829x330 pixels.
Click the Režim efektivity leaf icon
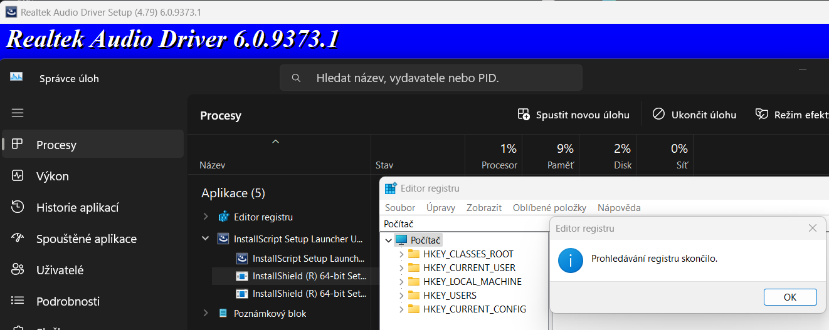click(x=762, y=114)
